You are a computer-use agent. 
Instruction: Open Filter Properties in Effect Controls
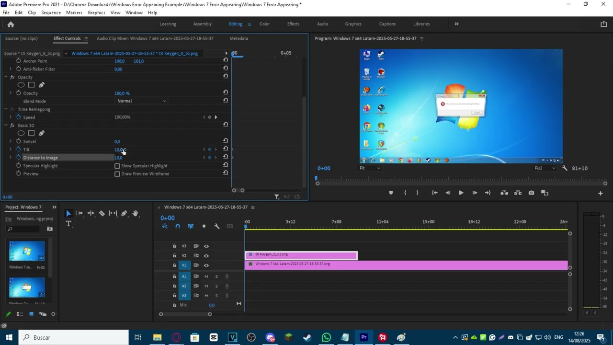(x=276, y=196)
